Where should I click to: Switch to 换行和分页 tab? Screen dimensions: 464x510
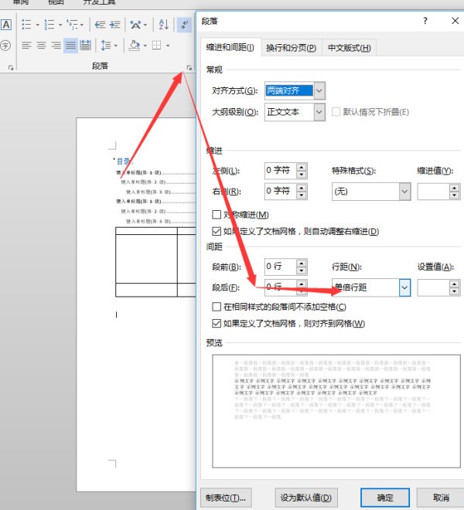pos(291,48)
